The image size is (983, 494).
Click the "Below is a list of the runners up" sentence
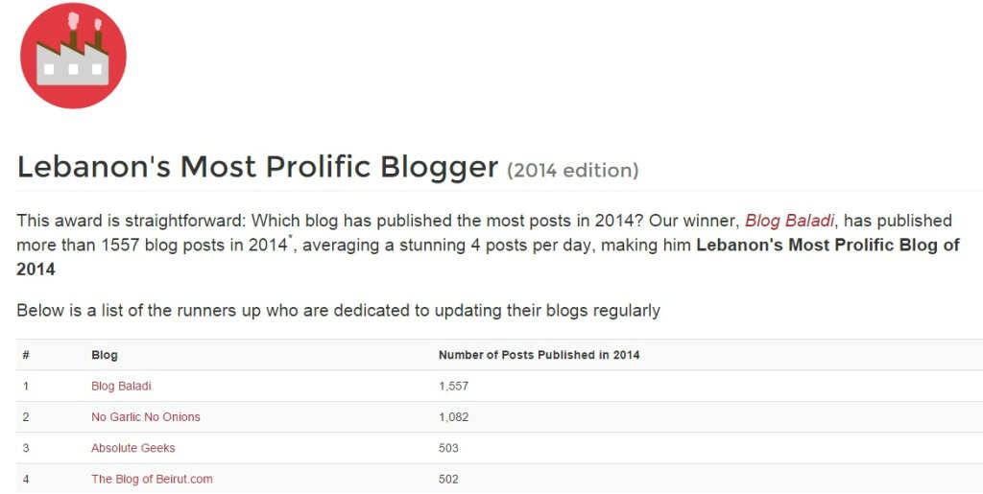pyautogui.click(x=338, y=310)
